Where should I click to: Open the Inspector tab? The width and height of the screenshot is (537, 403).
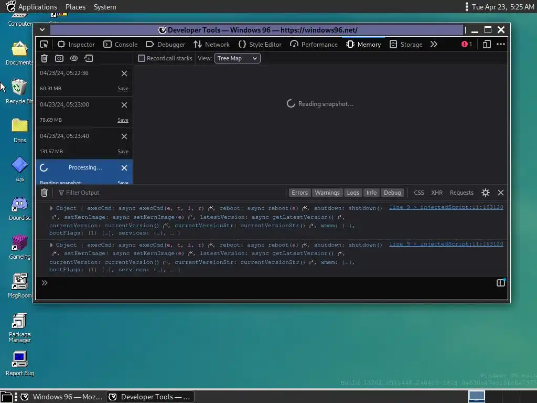76,44
